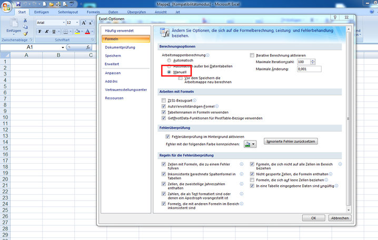Toggle Fehlerüberprüfung im Hintergrund aktivieren
This screenshot has width=378, height=240.
[167, 137]
